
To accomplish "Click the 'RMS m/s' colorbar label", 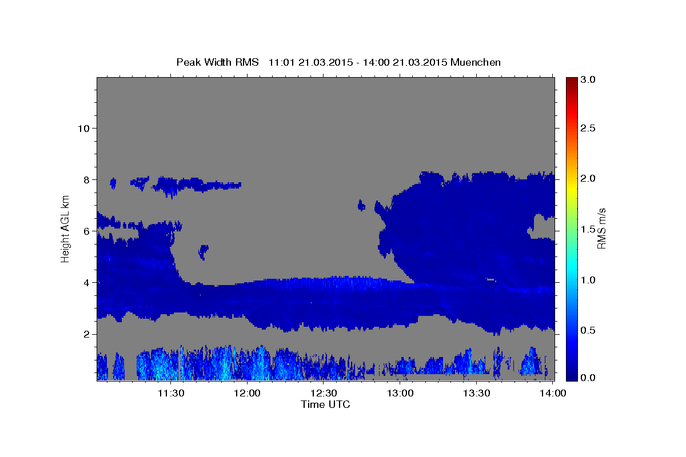I will pyautogui.click(x=601, y=228).
